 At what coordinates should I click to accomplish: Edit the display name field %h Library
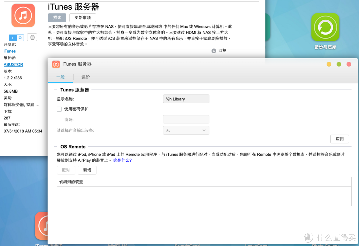tap(186, 99)
